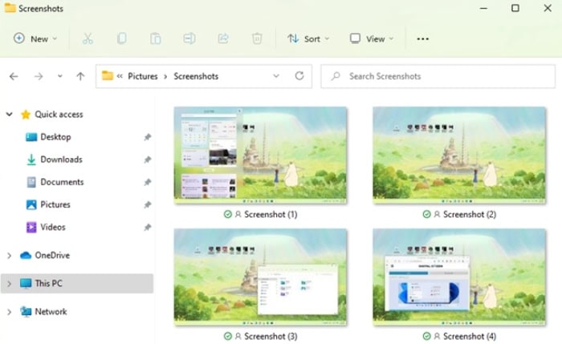This screenshot has height=344, width=562.
Task: Click Pictures in the address breadcrumb
Action: (x=143, y=76)
